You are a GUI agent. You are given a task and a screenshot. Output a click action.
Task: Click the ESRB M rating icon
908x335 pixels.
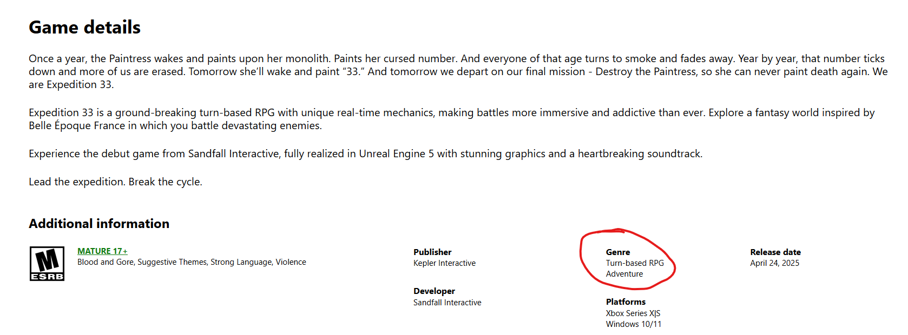point(47,264)
